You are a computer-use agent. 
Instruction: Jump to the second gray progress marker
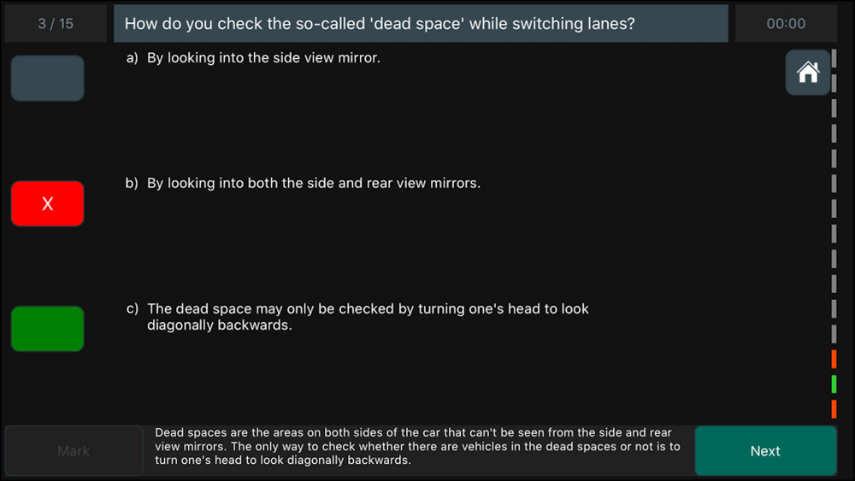834,84
